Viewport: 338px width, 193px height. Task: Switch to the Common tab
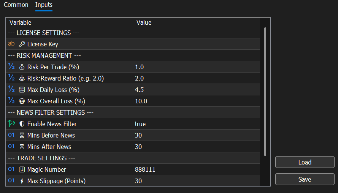pyautogui.click(x=16, y=5)
